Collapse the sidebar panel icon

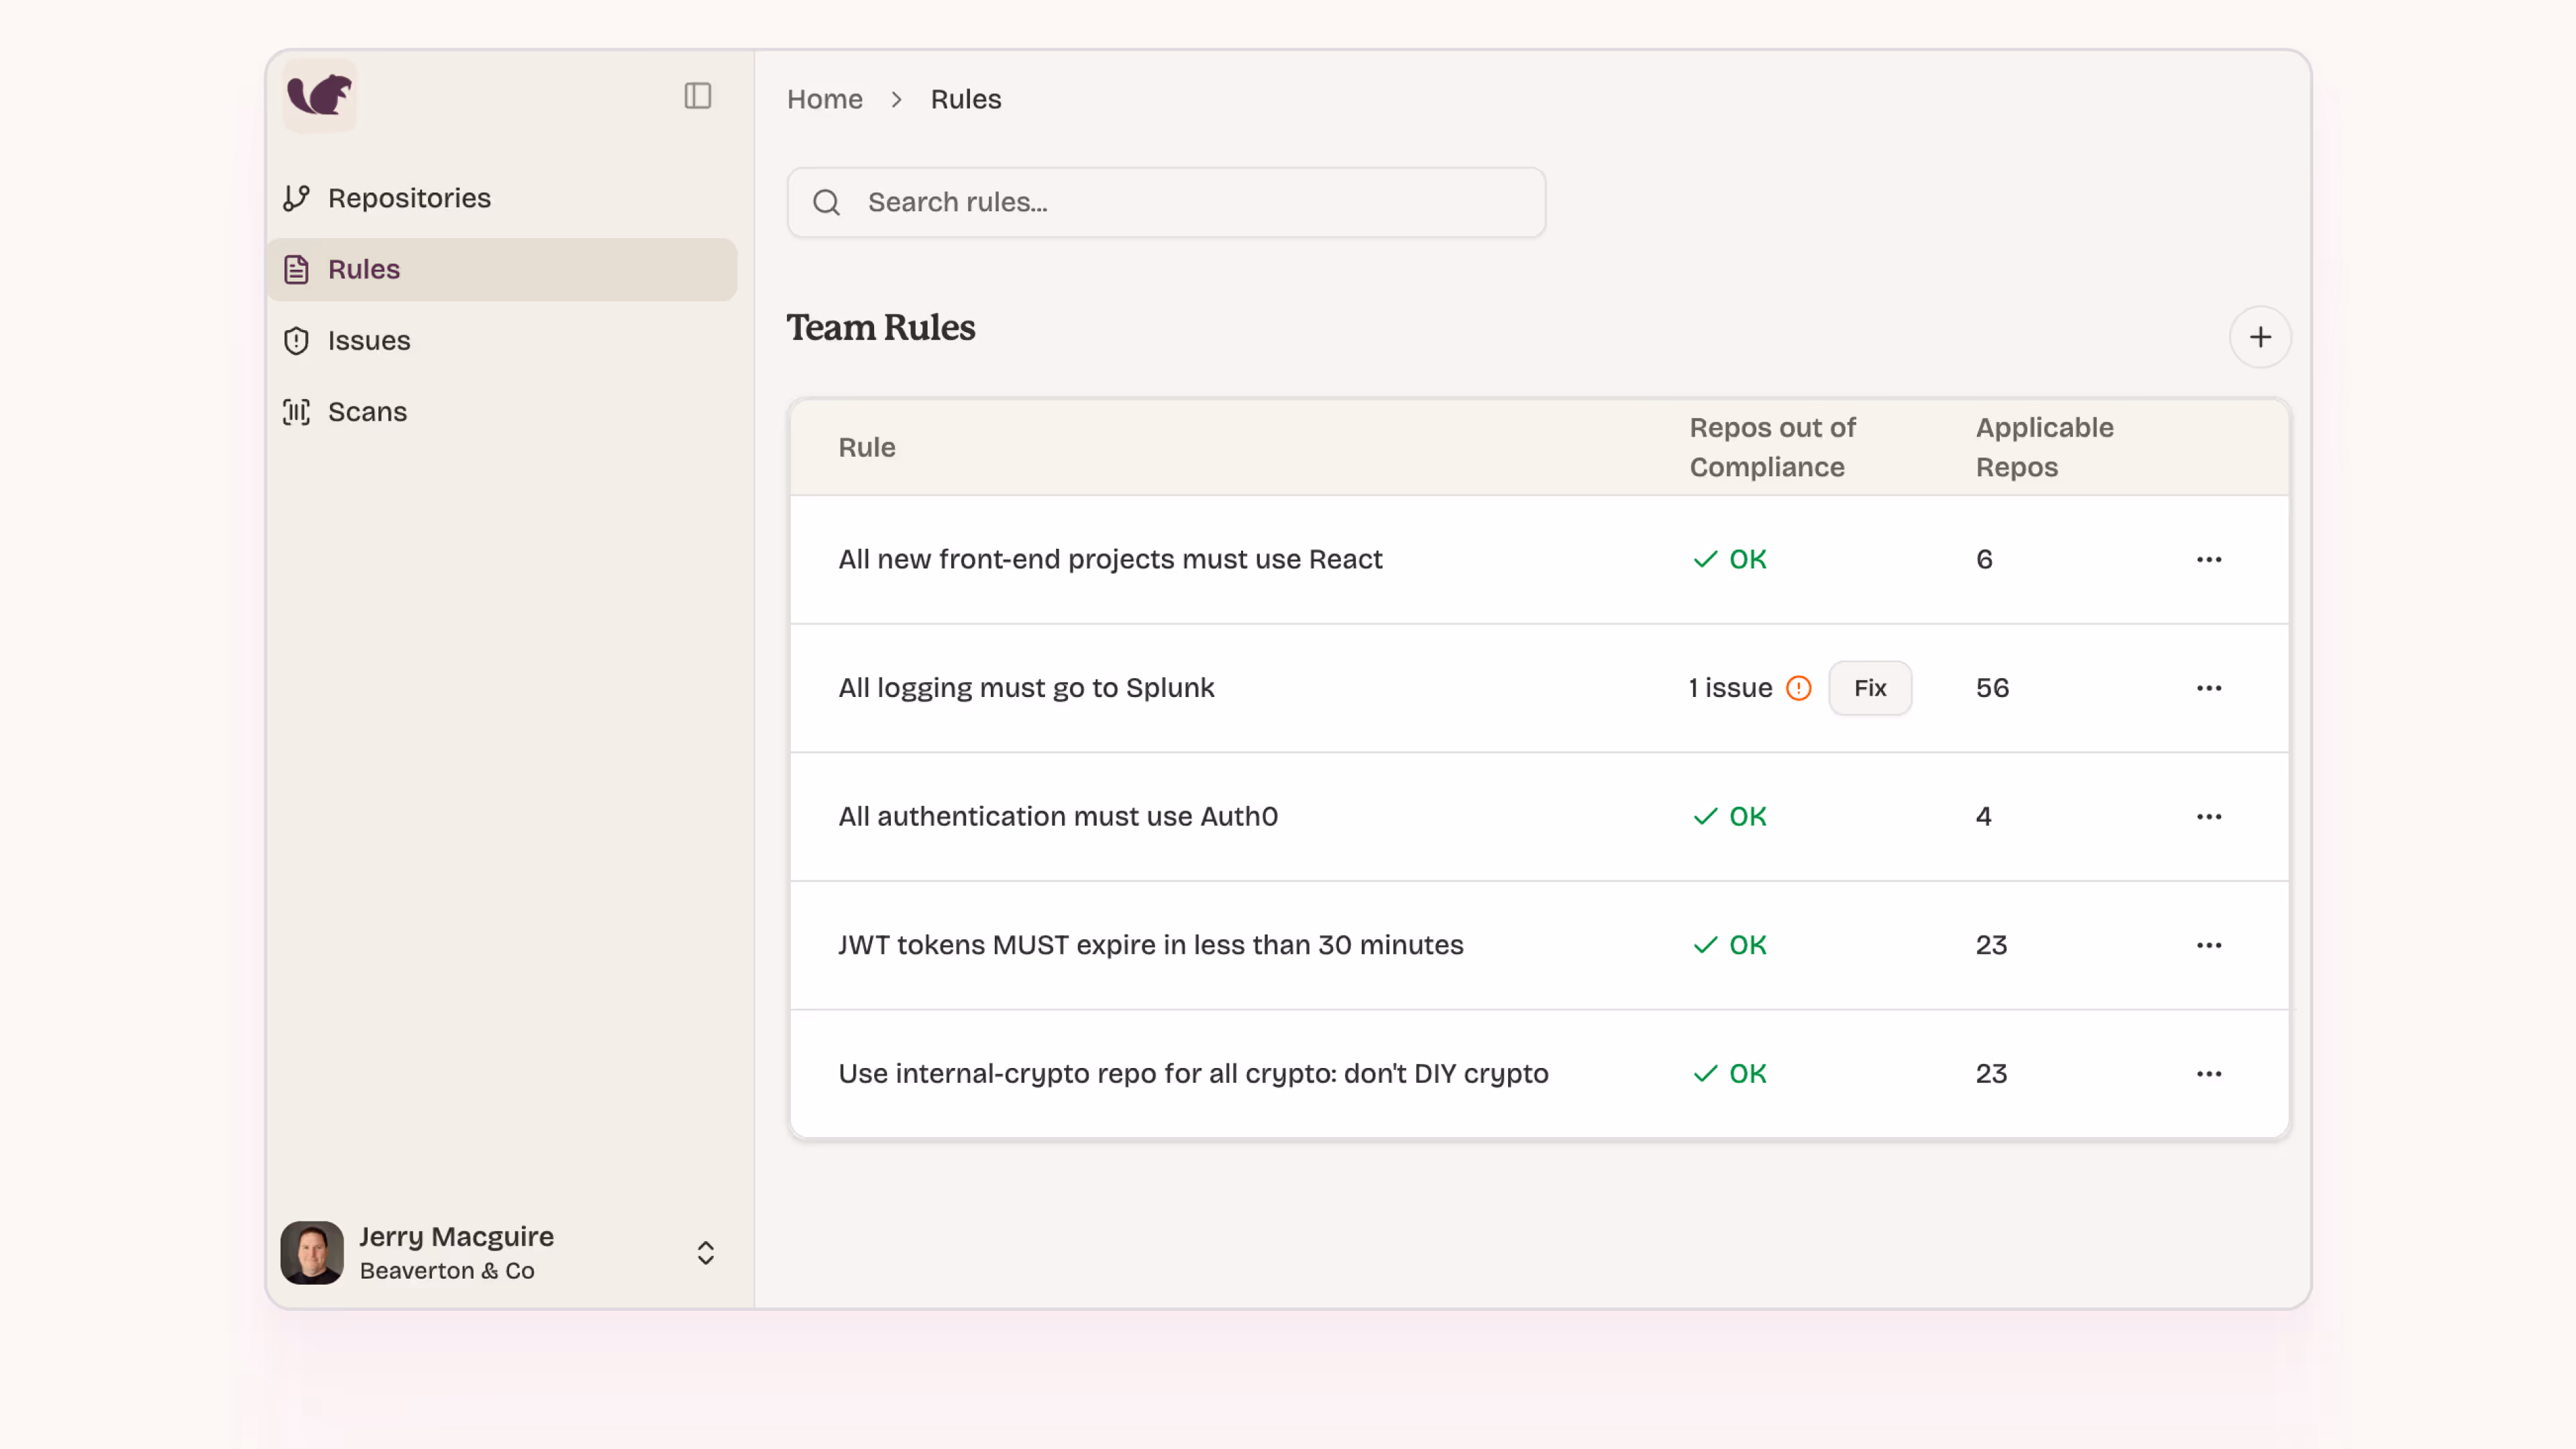pos(697,96)
